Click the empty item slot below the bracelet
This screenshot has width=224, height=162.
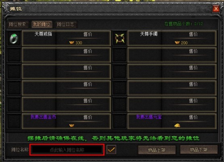coord(119,55)
